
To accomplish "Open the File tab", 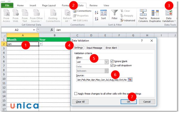I will point(7,5).
